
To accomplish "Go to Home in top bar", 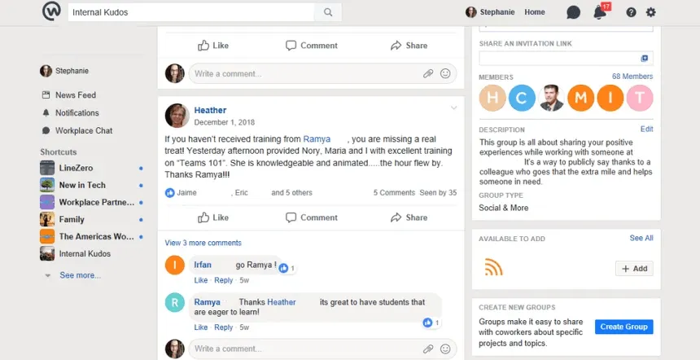I will pyautogui.click(x=535, y=12).
